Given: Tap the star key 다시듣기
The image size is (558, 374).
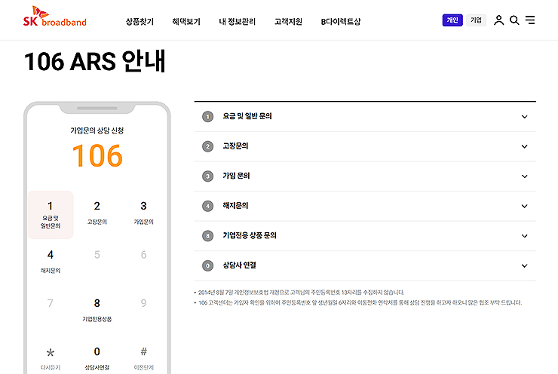Looking at the screenshot, I should coord(51,359).
